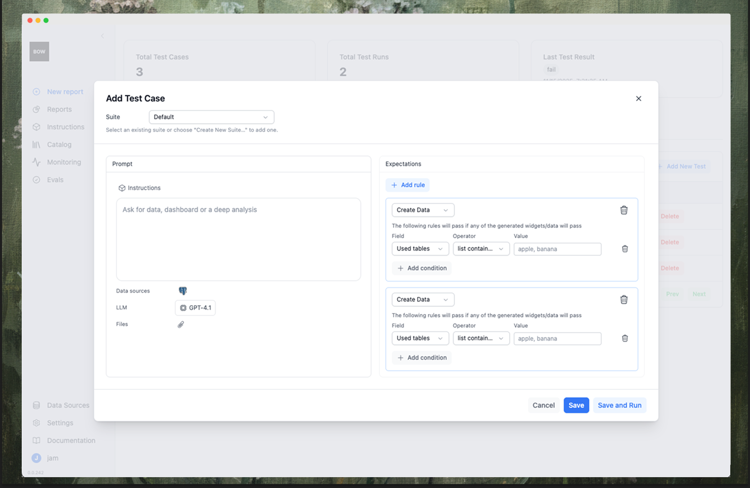
Task: Click the prompt field asking for data analysis
Action: [238, 239]
